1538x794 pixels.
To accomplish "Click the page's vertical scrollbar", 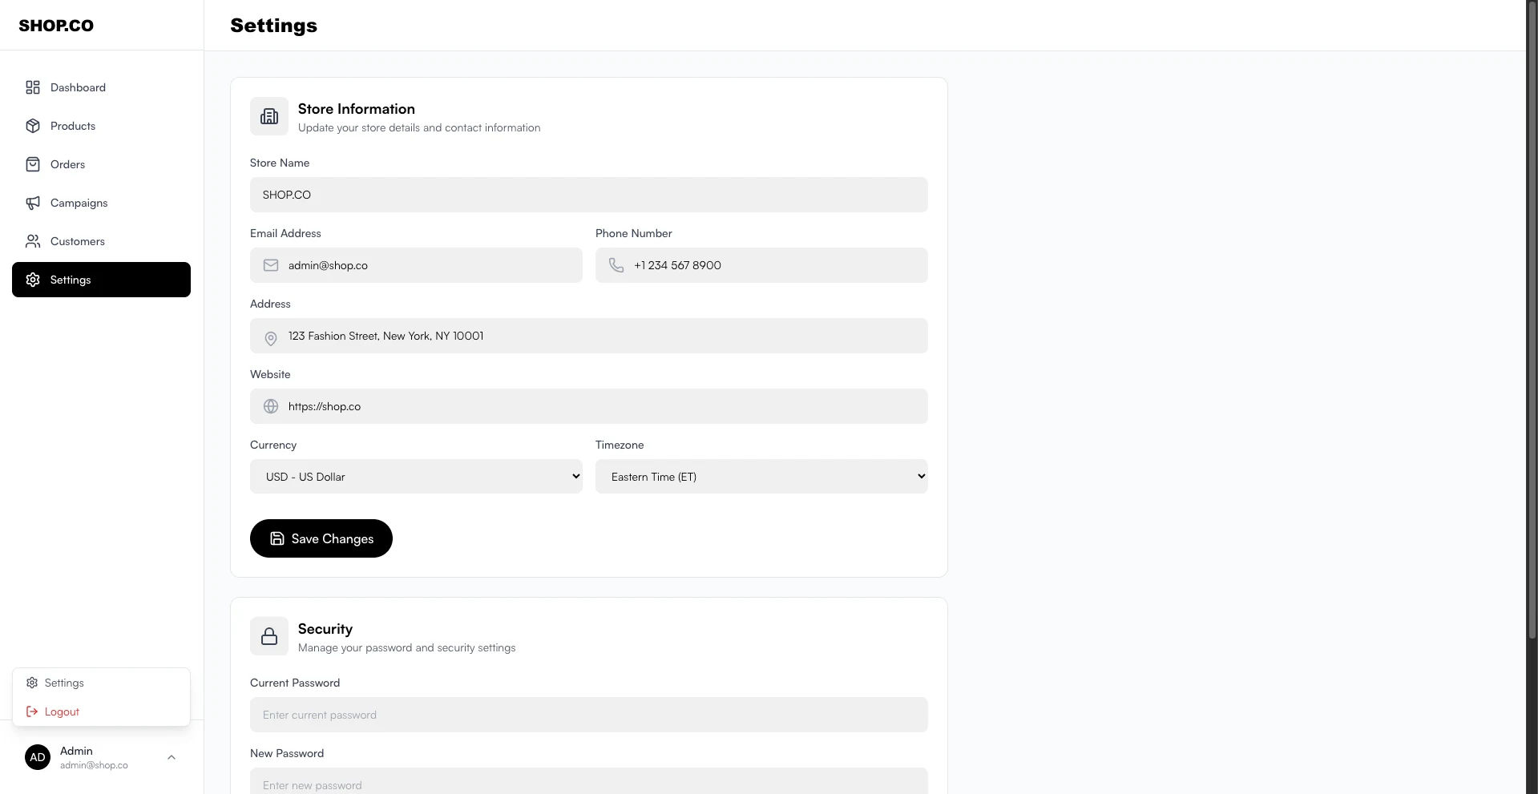I will coord(1532,320).
